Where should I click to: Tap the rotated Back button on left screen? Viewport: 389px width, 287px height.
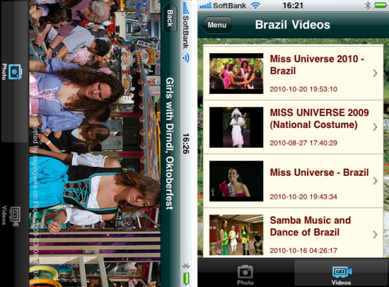[x=170, y=18]
